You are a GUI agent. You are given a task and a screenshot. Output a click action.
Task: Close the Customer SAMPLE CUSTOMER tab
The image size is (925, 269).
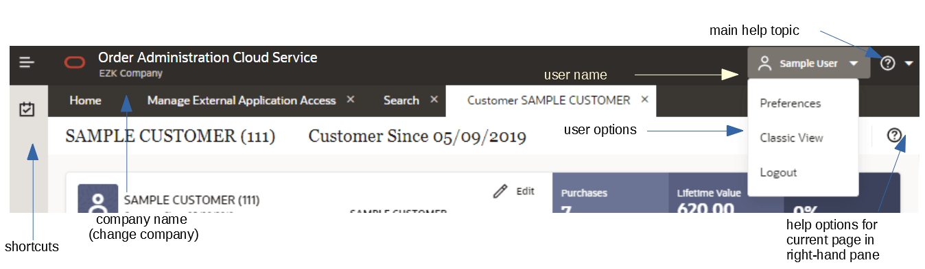click(644, 100)
